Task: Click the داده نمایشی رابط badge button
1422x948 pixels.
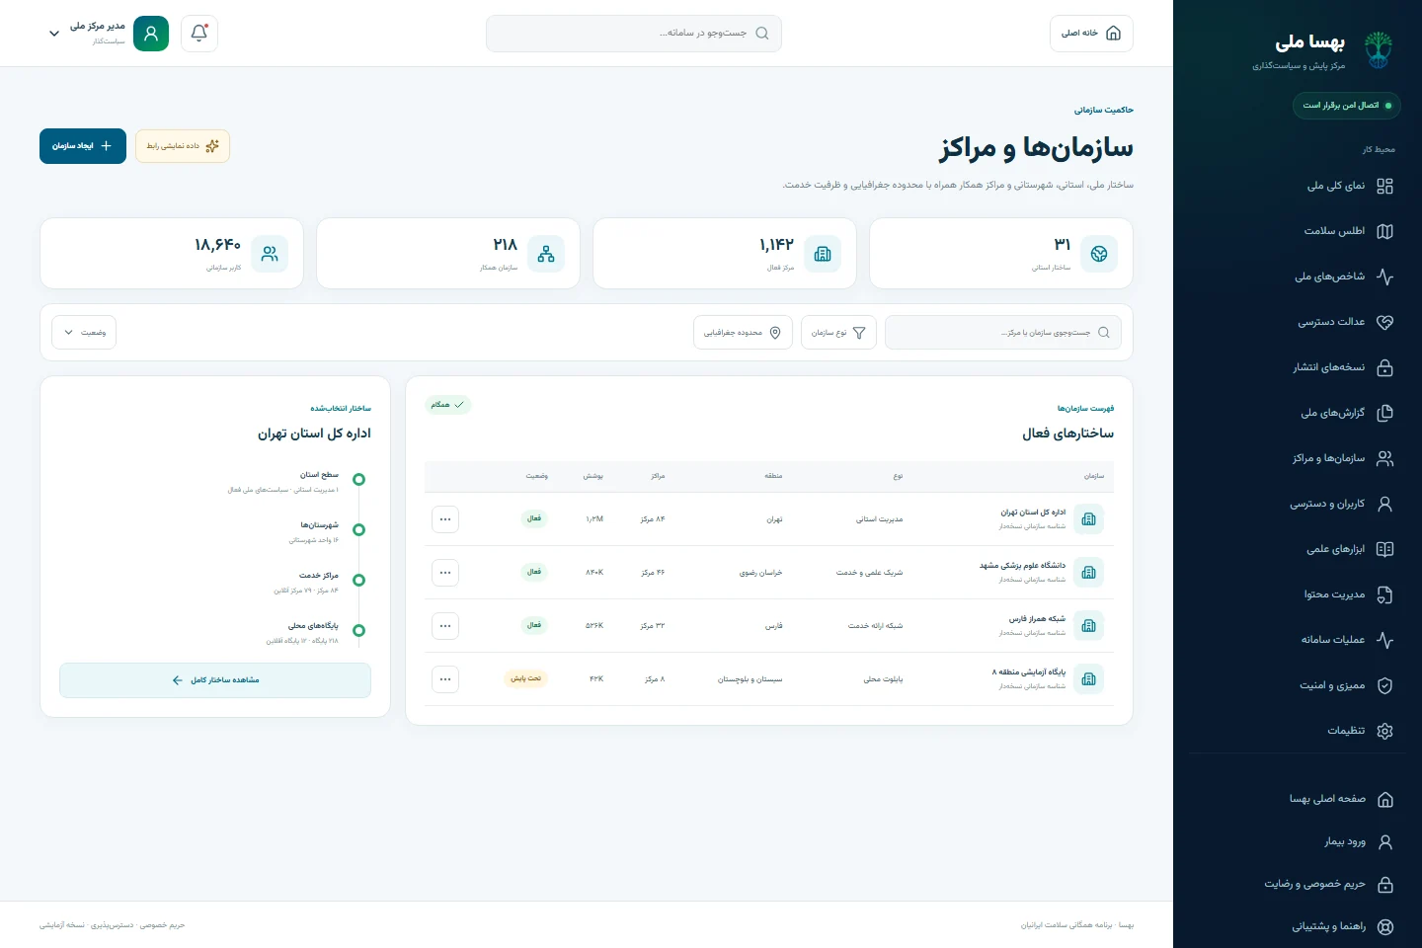Action: pyautogui.click(x=183, y=146)
